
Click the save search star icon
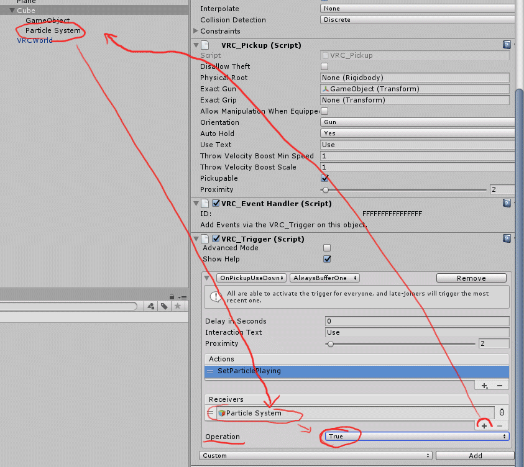point(177,306)
